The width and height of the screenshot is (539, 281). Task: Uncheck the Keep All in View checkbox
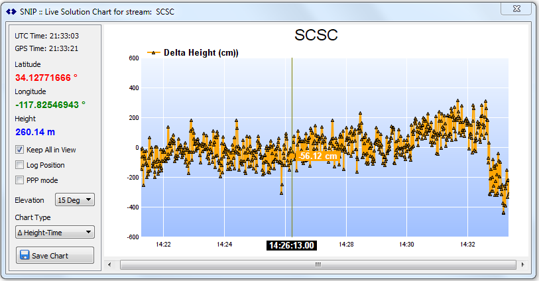pos(20,150)
